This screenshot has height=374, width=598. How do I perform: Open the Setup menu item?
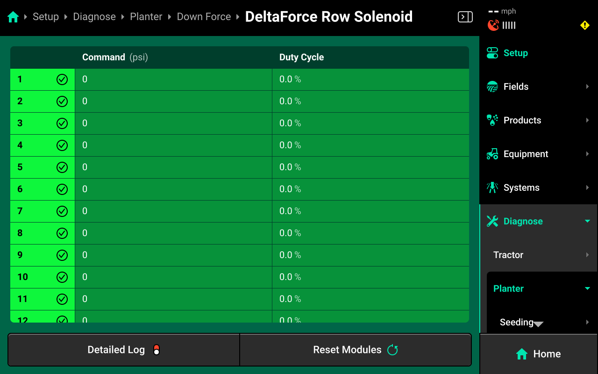pyautogui.click(x=515, y=53)
